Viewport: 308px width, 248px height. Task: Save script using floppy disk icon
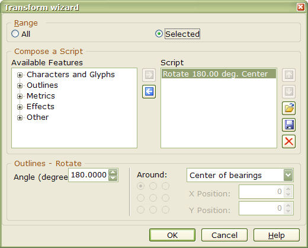pyautogui.click(x=288, y=125)
